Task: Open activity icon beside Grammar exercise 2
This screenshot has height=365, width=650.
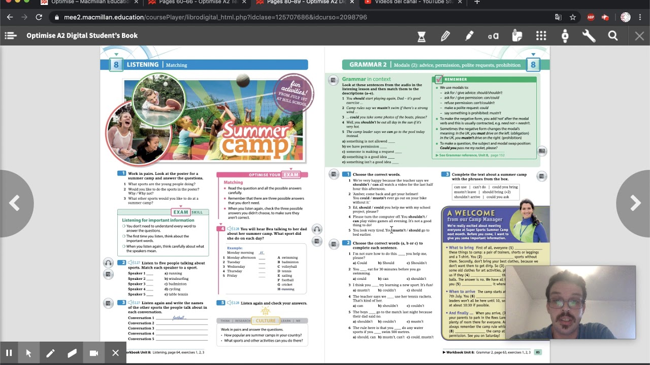Action: [333, 244]
